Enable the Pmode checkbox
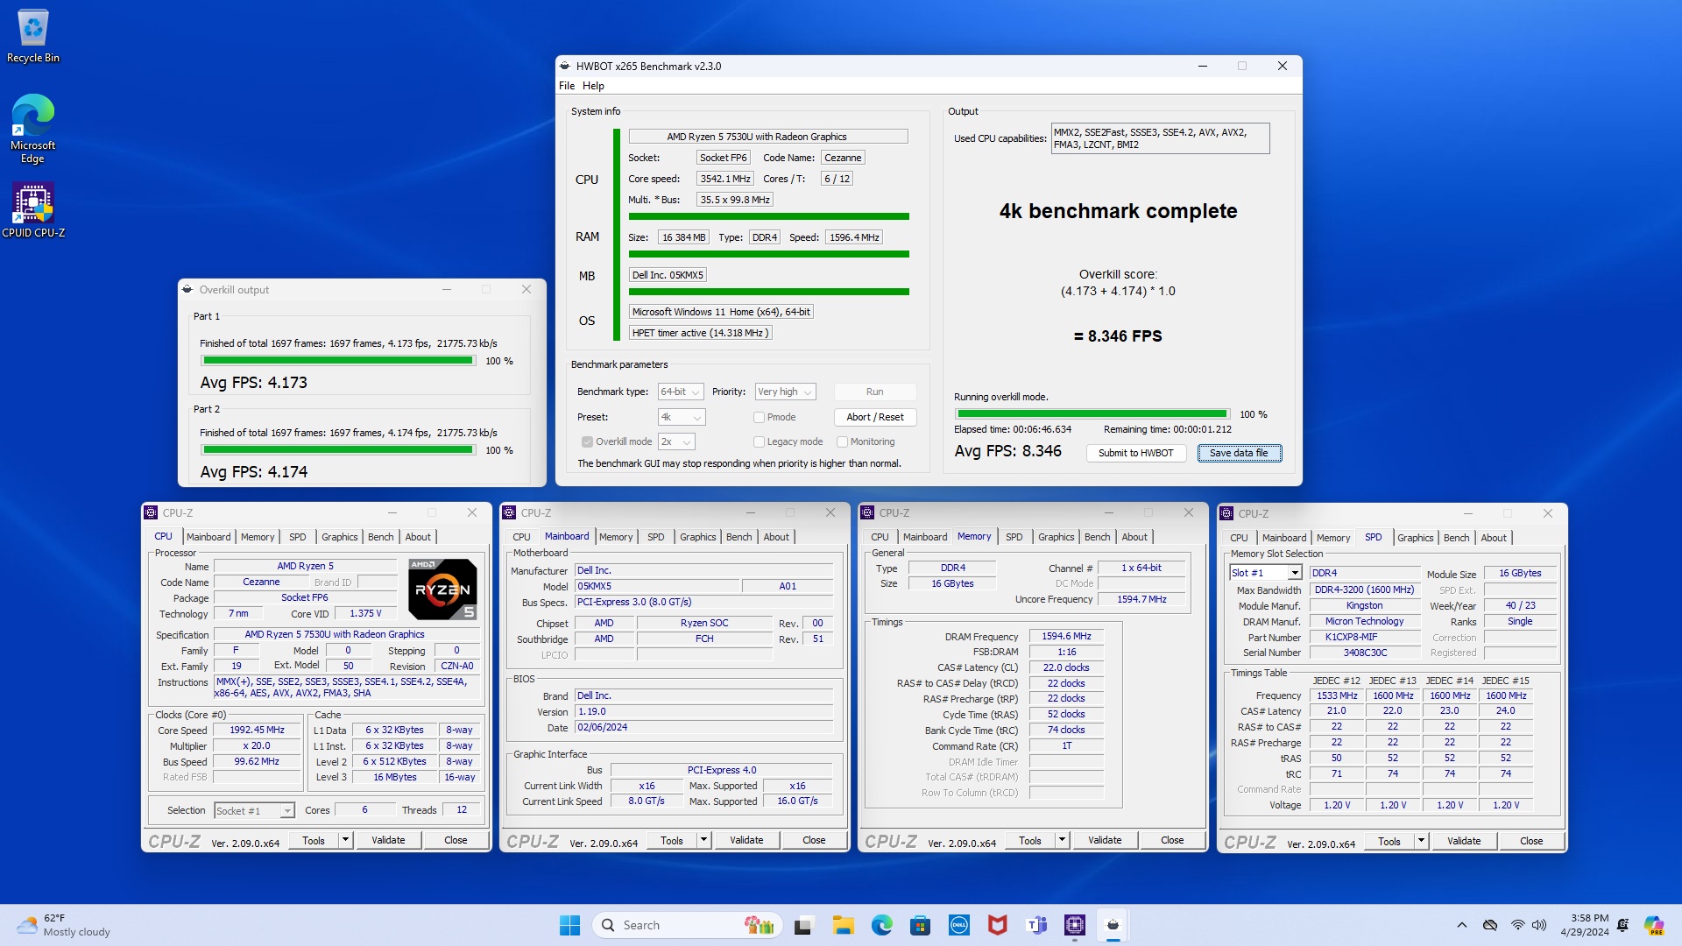Viewport: 1682px width, 946px height. 759,417
